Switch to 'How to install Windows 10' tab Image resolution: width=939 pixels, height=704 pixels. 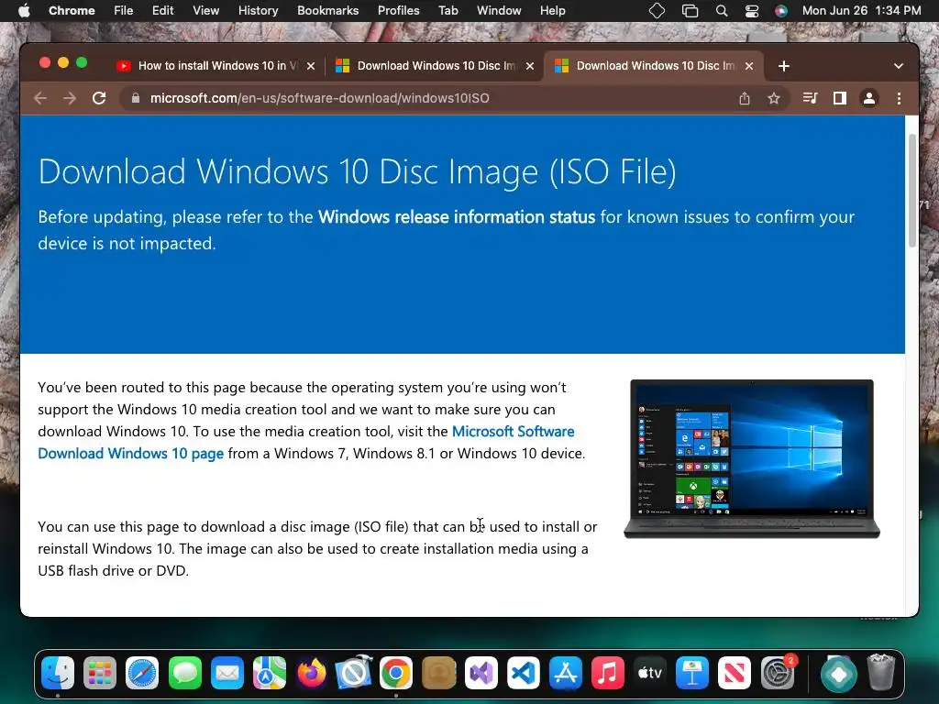pos(215,66)
